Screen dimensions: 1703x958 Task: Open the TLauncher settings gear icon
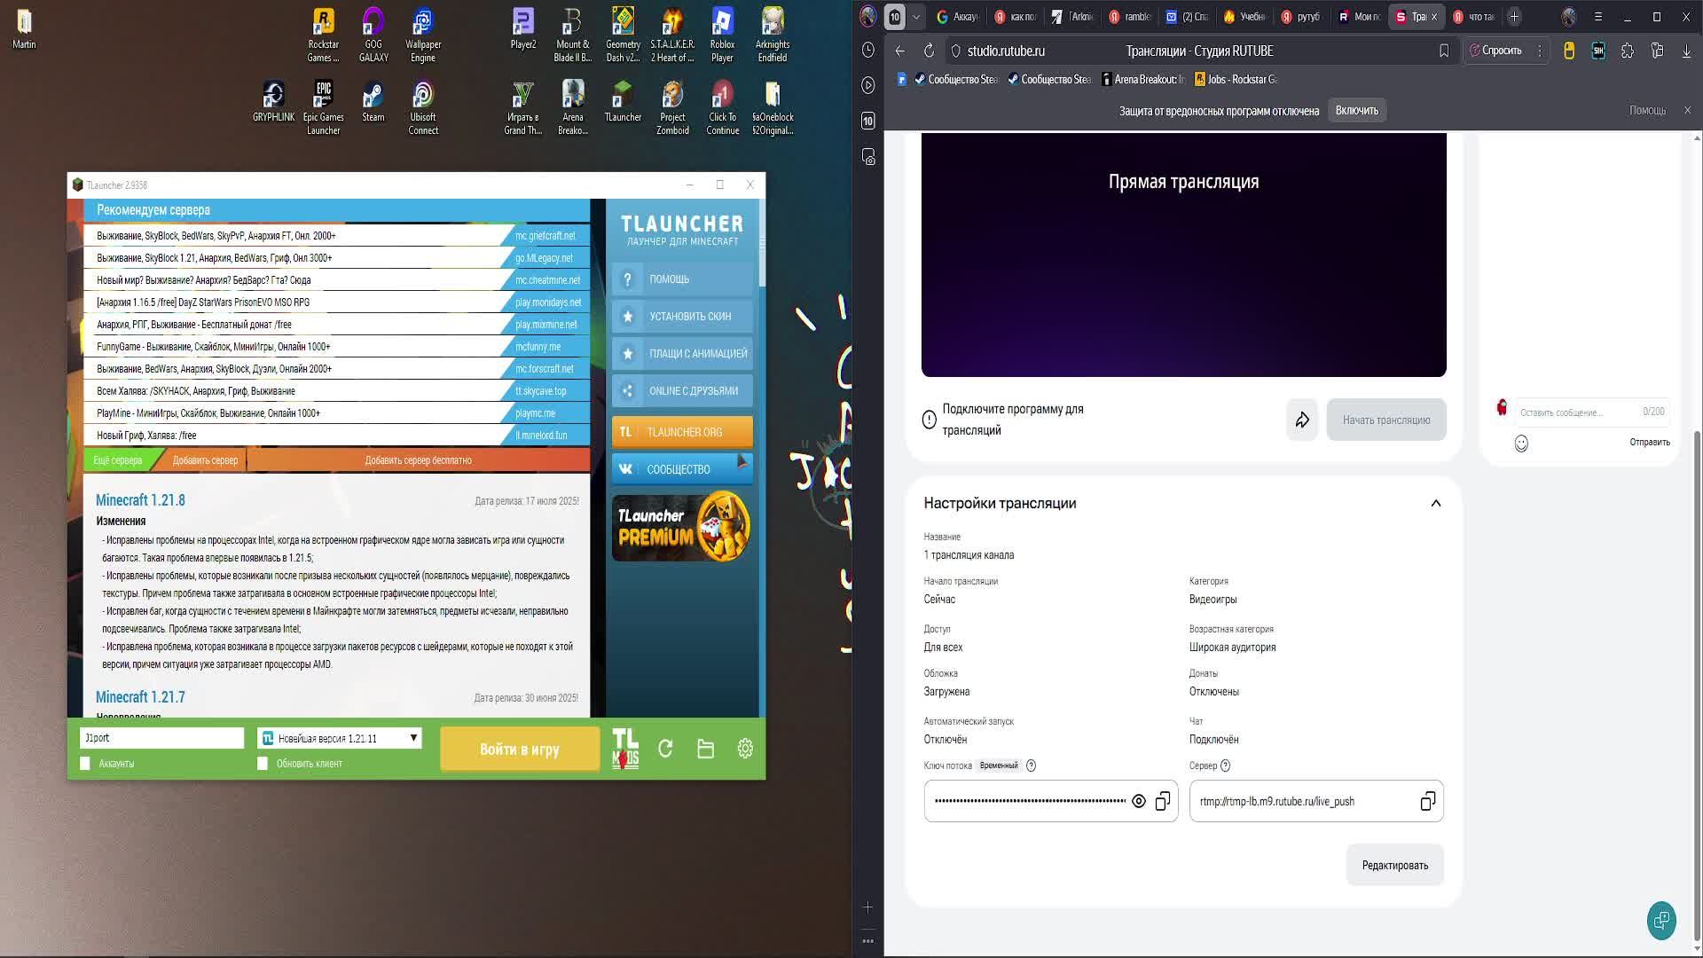coord(745,749)
